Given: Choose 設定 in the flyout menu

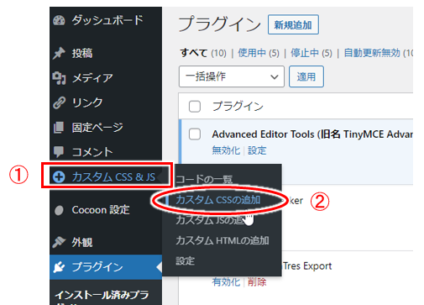Looking at the screenshot, I should click(186, 261).
